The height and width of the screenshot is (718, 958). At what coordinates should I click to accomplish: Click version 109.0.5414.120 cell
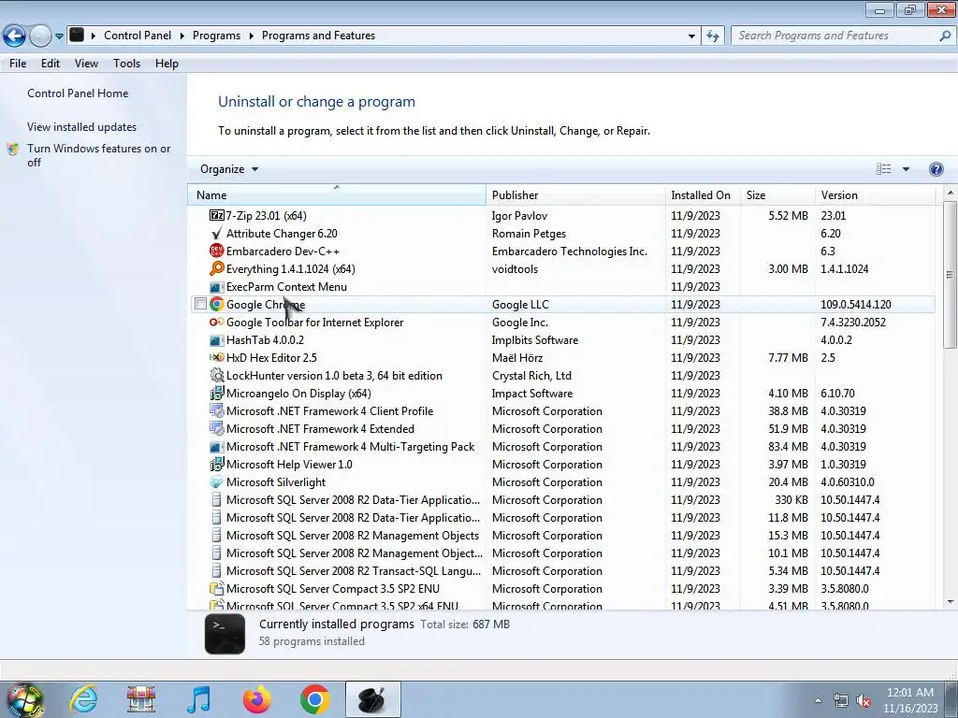click(855, 304)
